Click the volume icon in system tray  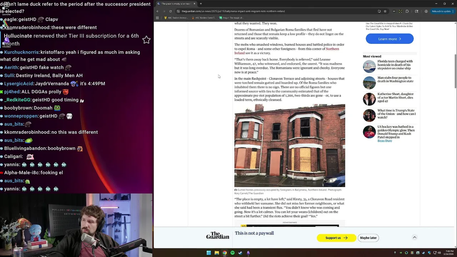click(439, 253)
